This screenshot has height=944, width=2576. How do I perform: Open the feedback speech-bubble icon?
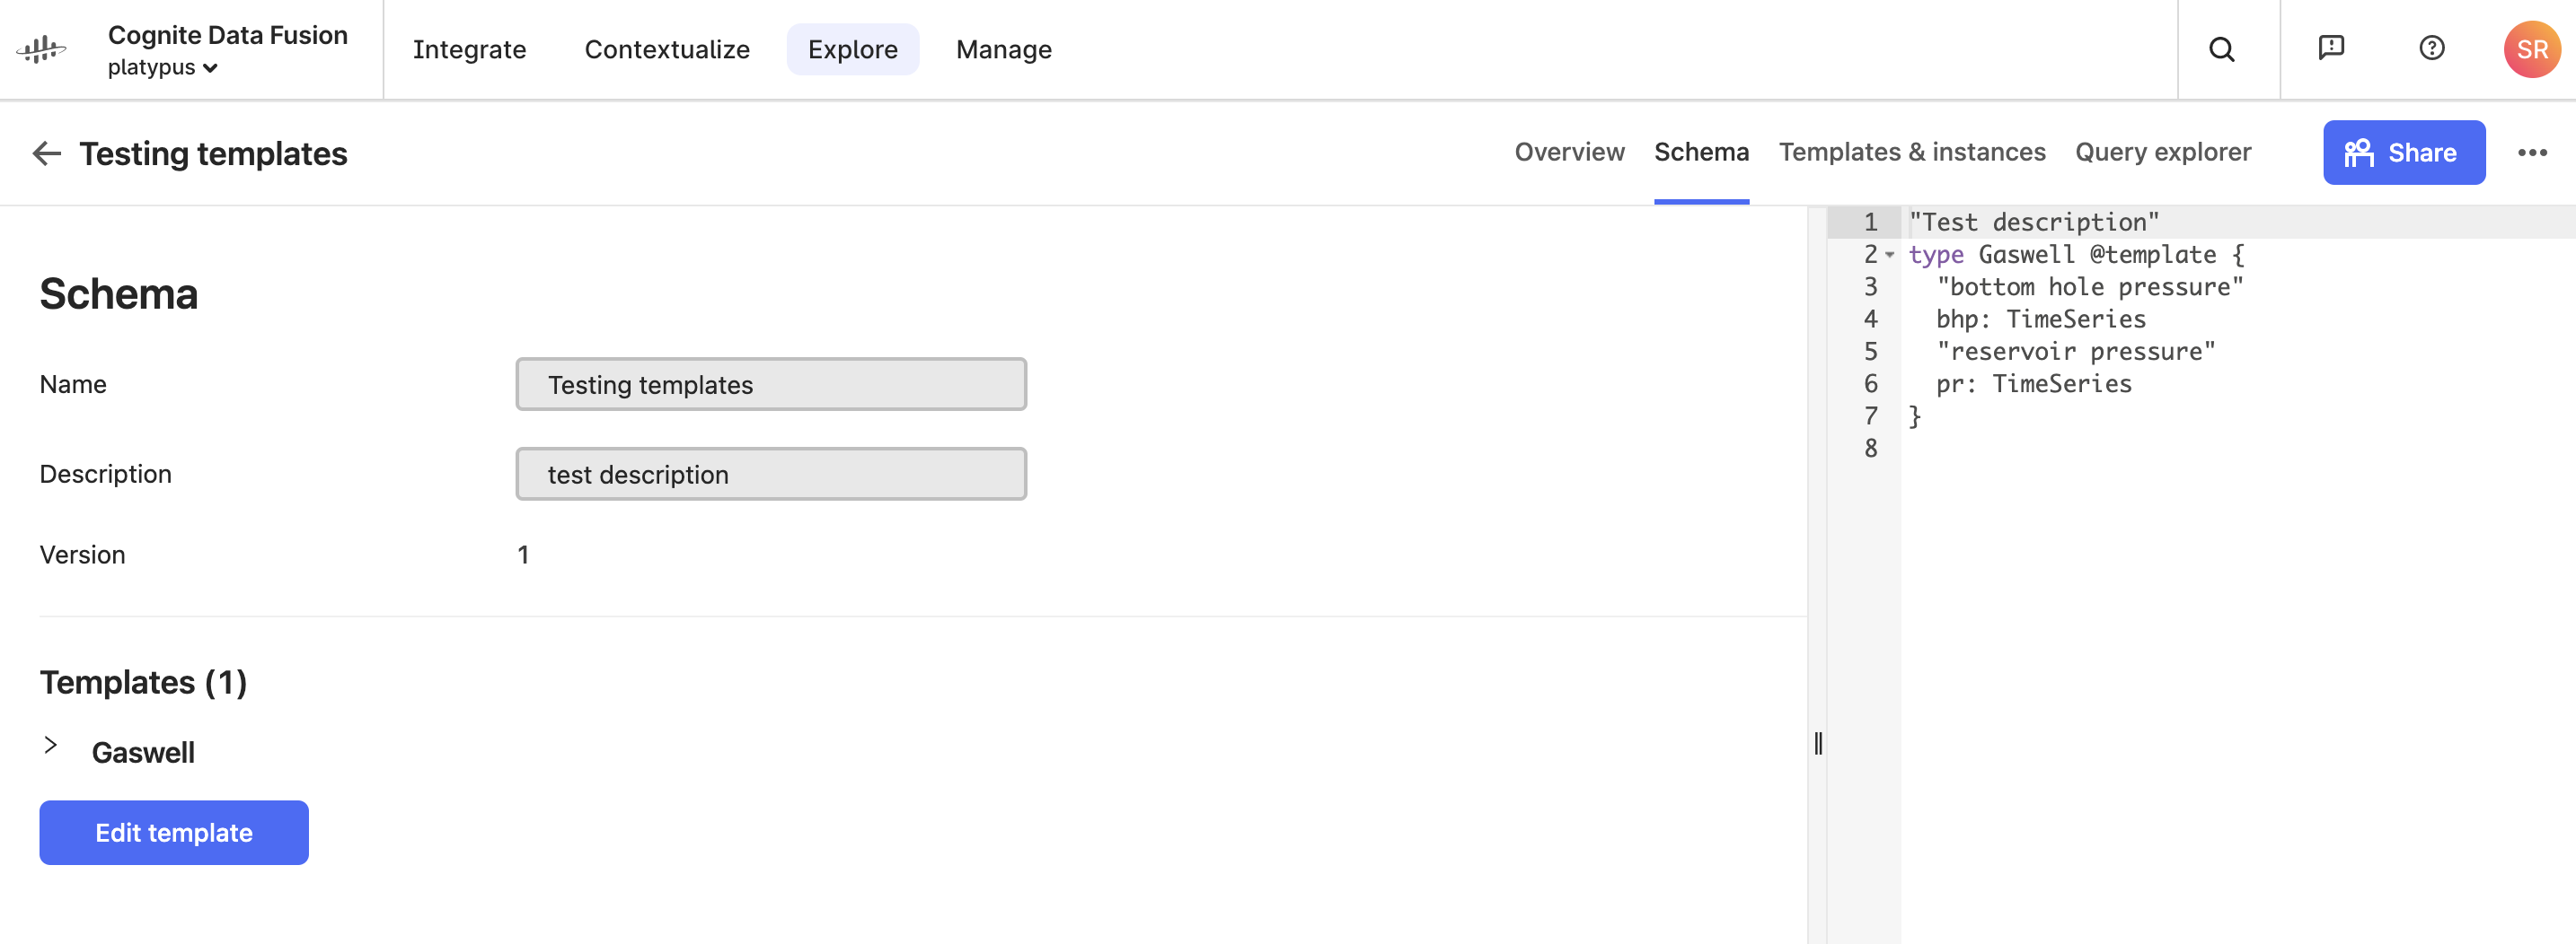point(2330,48)
